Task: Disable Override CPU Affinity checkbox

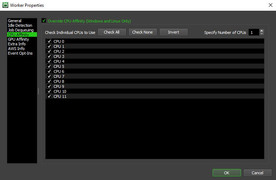Action: pyautogui.click(x=44, y=21)
